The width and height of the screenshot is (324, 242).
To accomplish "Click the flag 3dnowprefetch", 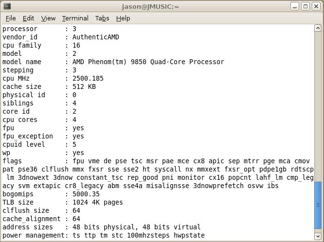I will (218, 186).
